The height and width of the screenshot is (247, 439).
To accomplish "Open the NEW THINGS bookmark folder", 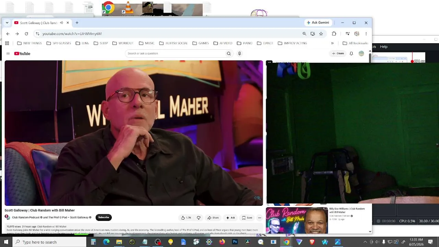I will click(29, 43).
